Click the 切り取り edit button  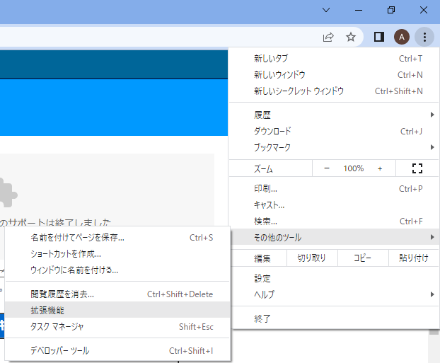312,258
